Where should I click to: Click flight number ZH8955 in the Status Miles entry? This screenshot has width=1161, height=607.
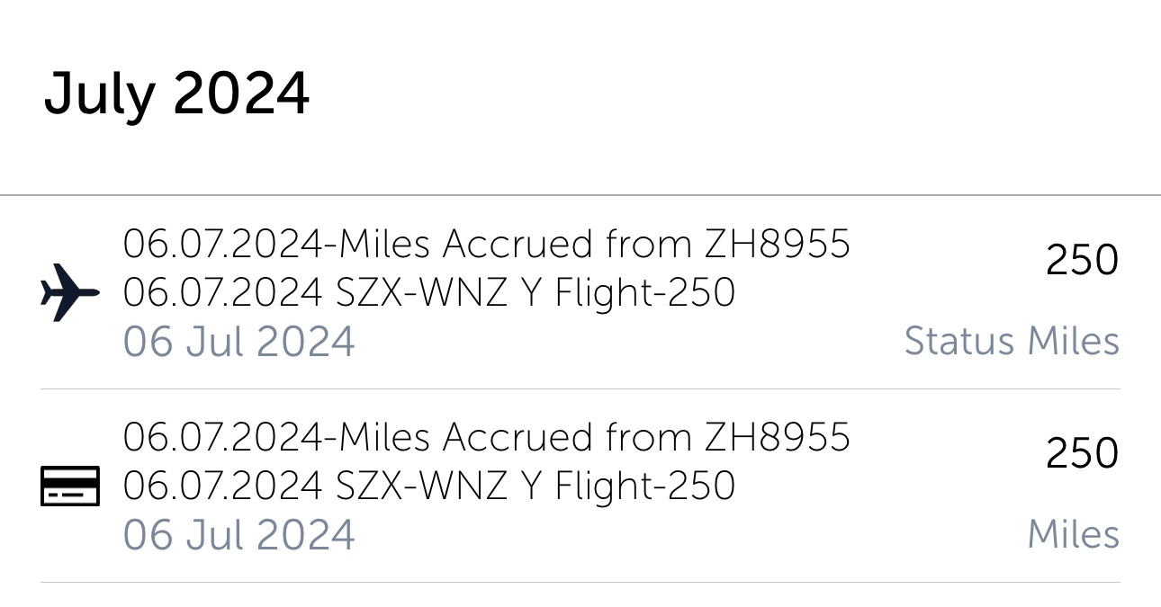click(777, 244)
